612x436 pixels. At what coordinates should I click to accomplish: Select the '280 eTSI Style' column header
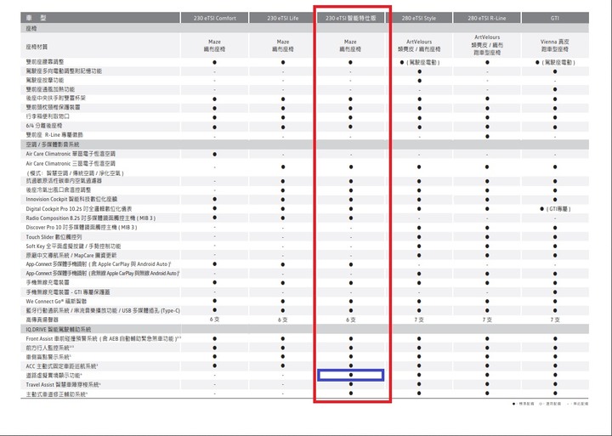pyautogui.click(x=419, y=18)
